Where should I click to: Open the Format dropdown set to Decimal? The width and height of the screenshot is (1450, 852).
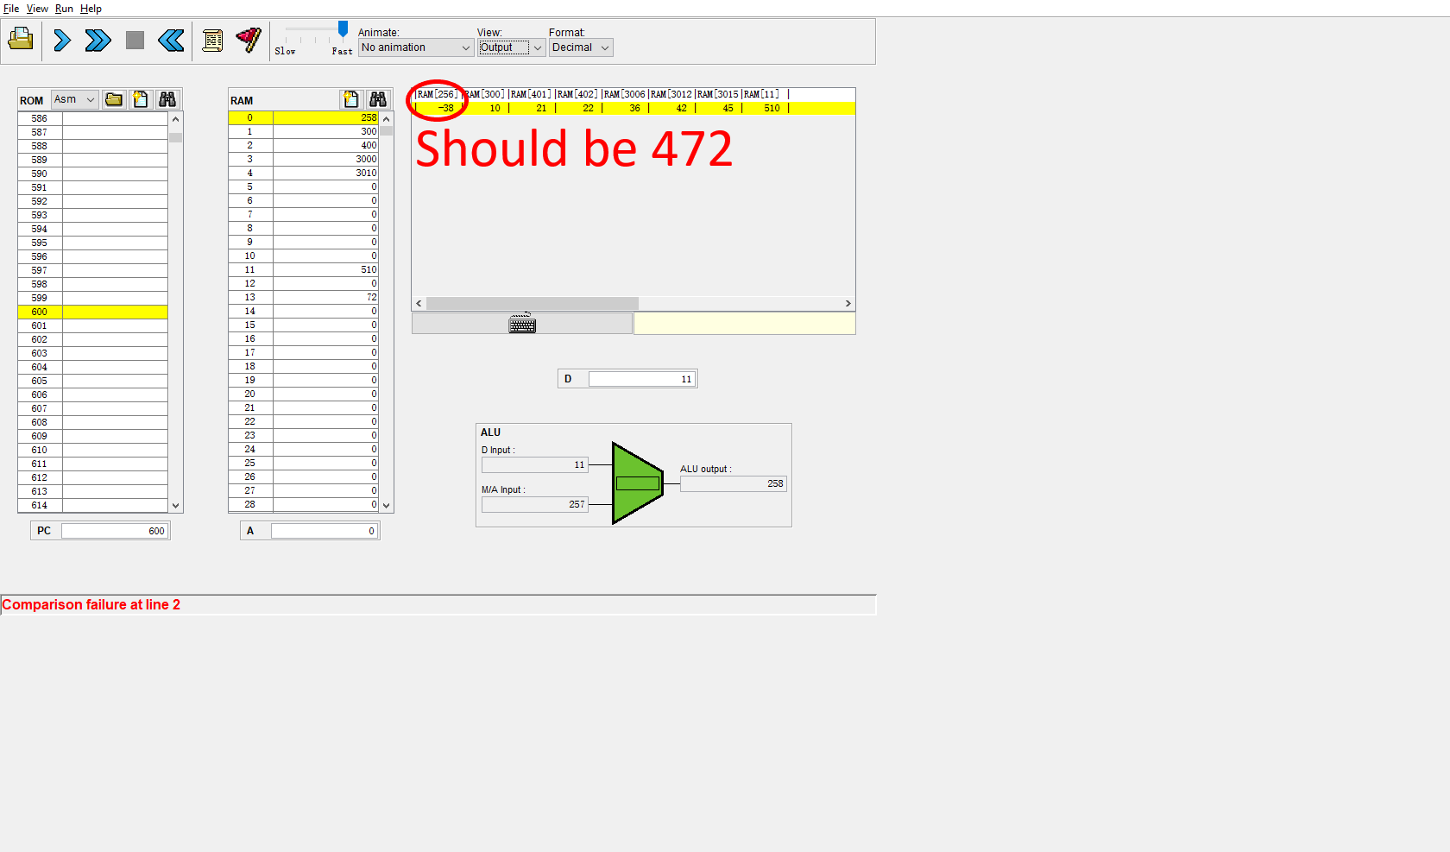pyautogui.click(x=581, y=47)
